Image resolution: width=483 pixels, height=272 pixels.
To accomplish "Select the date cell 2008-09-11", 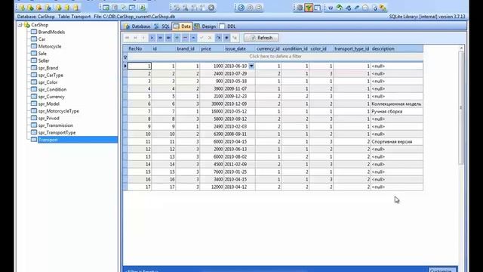I will click(239, 134).
